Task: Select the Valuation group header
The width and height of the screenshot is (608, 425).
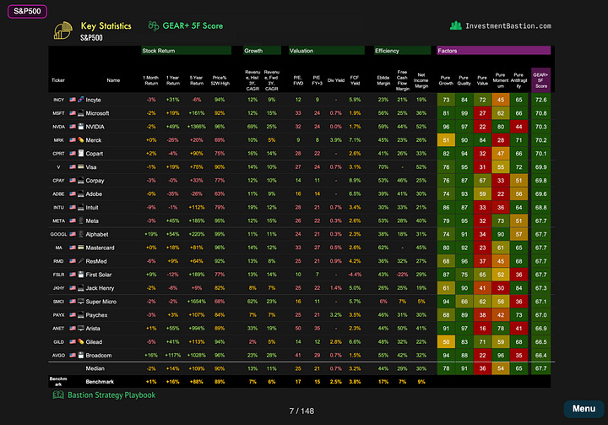Action: point(327,51)
